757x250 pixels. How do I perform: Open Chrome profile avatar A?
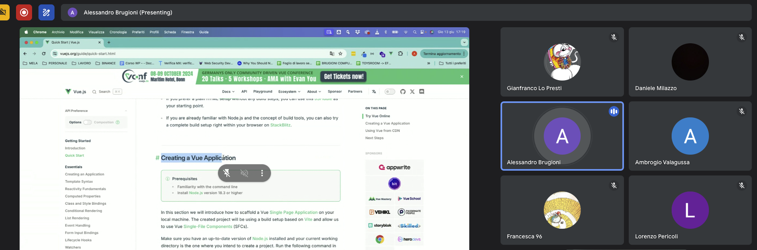[x=414, y=54]
